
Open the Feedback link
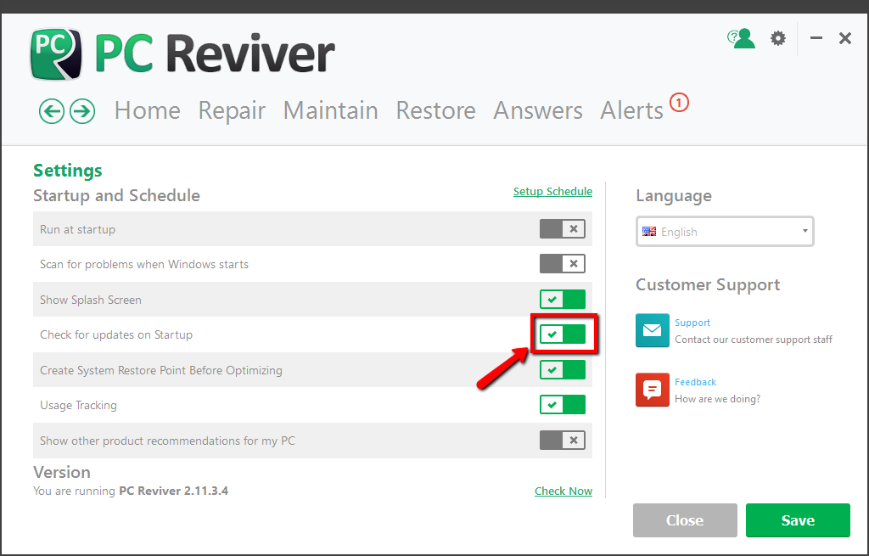coord(696,382)
